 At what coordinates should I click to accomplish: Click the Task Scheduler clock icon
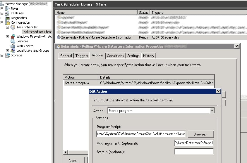[x=13, y=27]
